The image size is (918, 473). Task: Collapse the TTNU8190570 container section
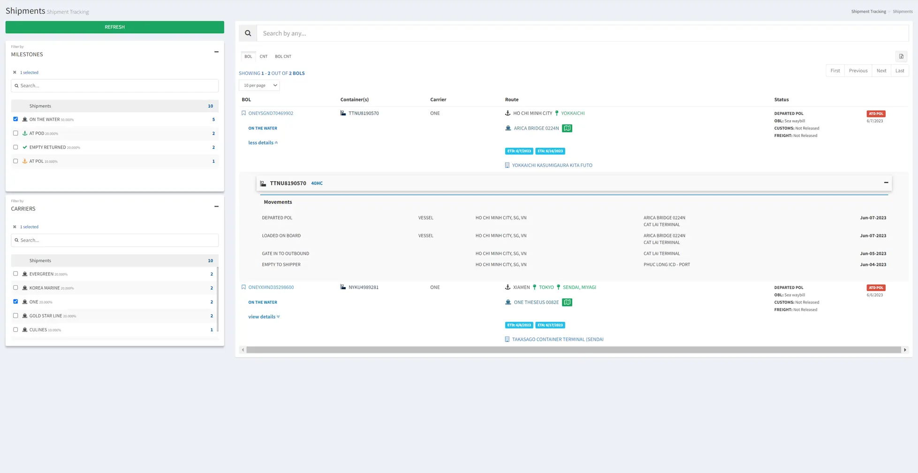tap(886, 183)
